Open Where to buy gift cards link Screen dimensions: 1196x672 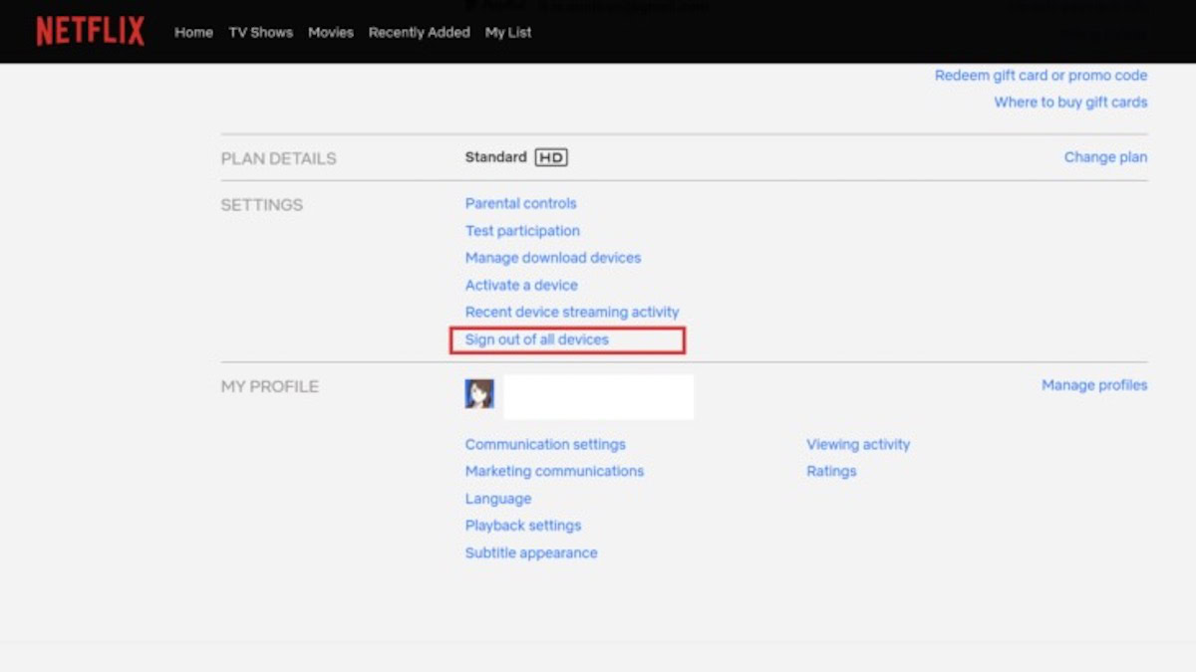click(1070, 103)
